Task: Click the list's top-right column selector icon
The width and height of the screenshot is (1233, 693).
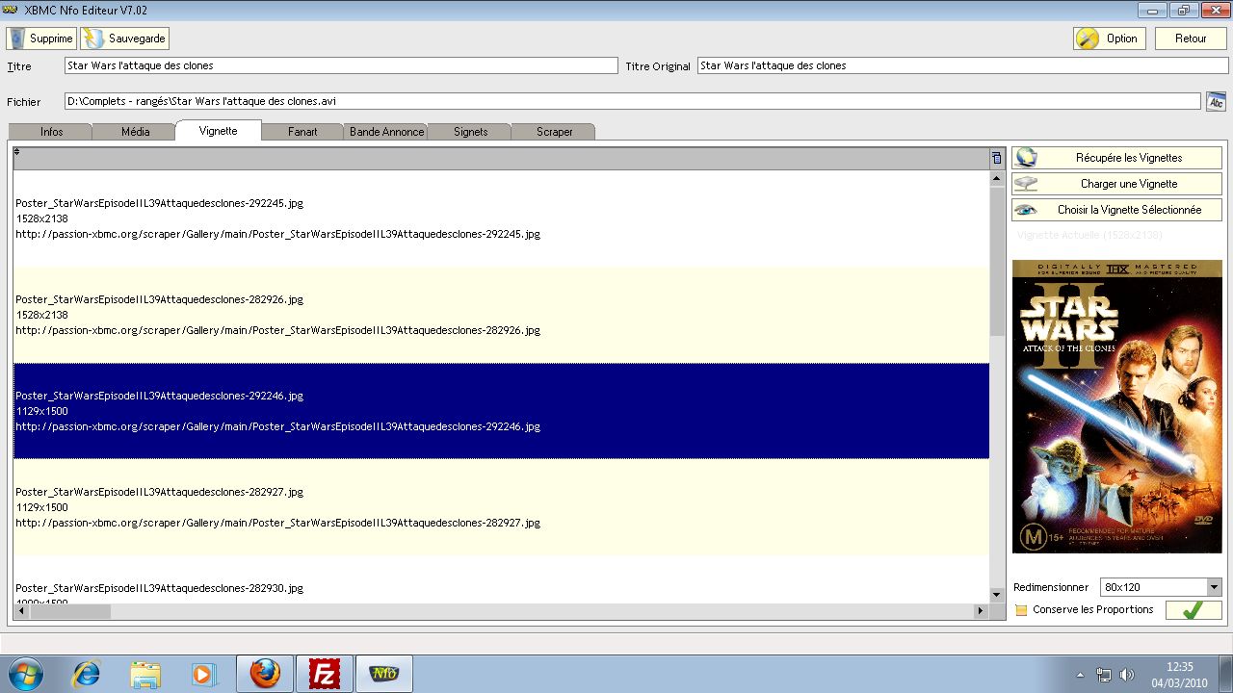Action: pos(997,159)
